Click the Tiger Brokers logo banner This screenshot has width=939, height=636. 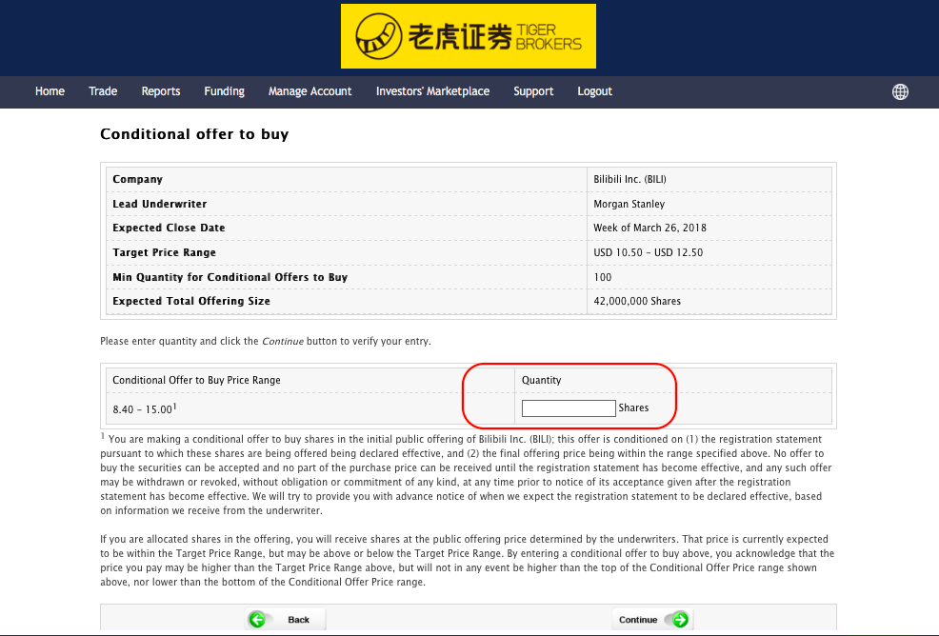tap(469, 36)
